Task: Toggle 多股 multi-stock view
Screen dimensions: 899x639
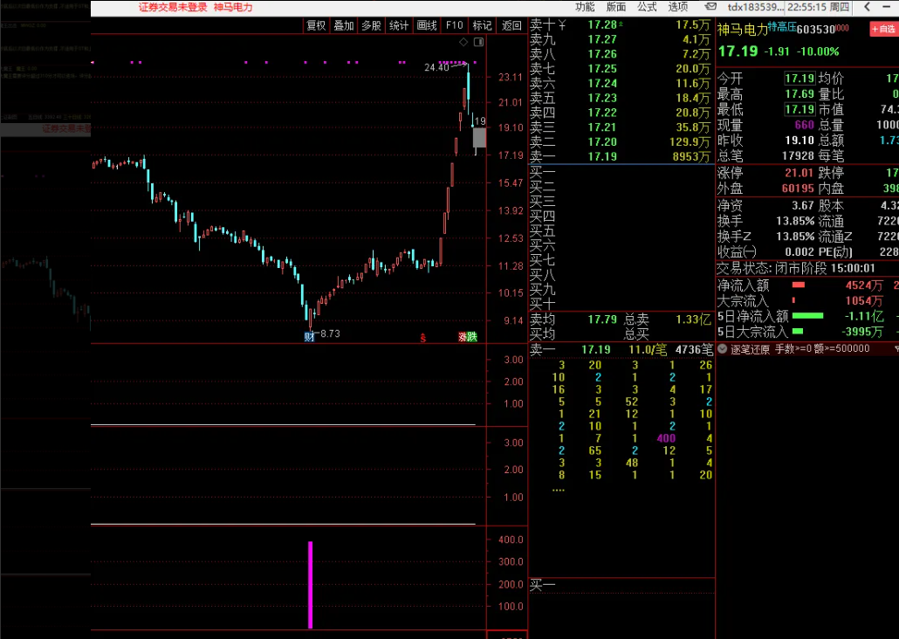Action: click(x=371, y=25)
